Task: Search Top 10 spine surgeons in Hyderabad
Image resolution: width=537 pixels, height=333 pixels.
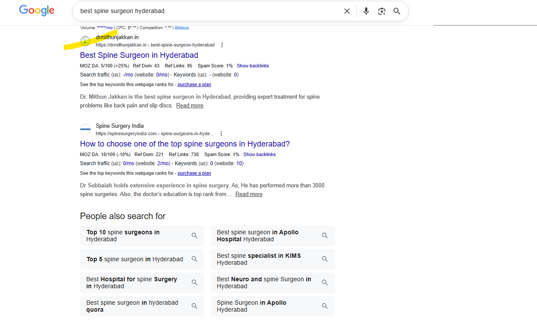Action: (142, 236)
